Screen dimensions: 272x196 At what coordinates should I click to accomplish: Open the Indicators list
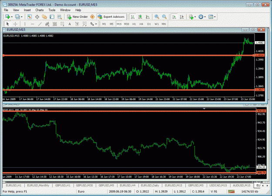[x=191, y=17]
